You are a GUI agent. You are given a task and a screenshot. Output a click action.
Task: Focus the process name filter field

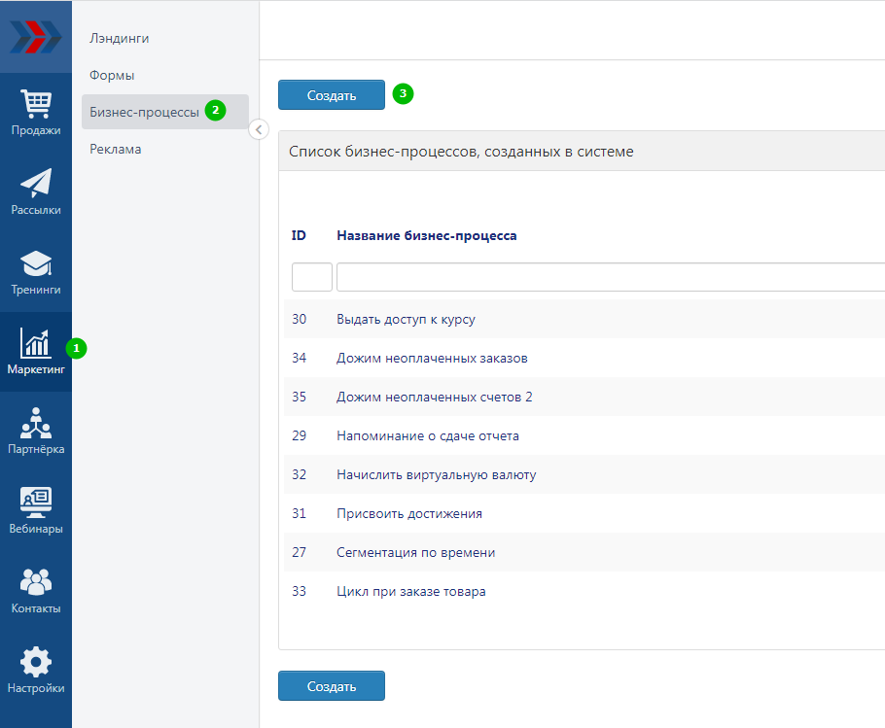(610, 277)
